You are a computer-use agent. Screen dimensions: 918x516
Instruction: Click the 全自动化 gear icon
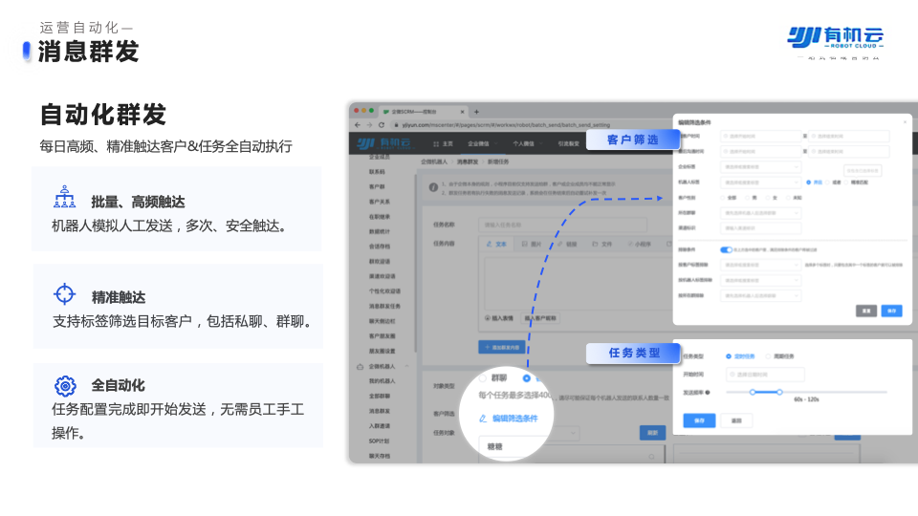tap(65, 386)
